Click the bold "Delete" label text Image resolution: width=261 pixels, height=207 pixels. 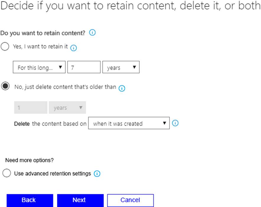click(22, 124)
